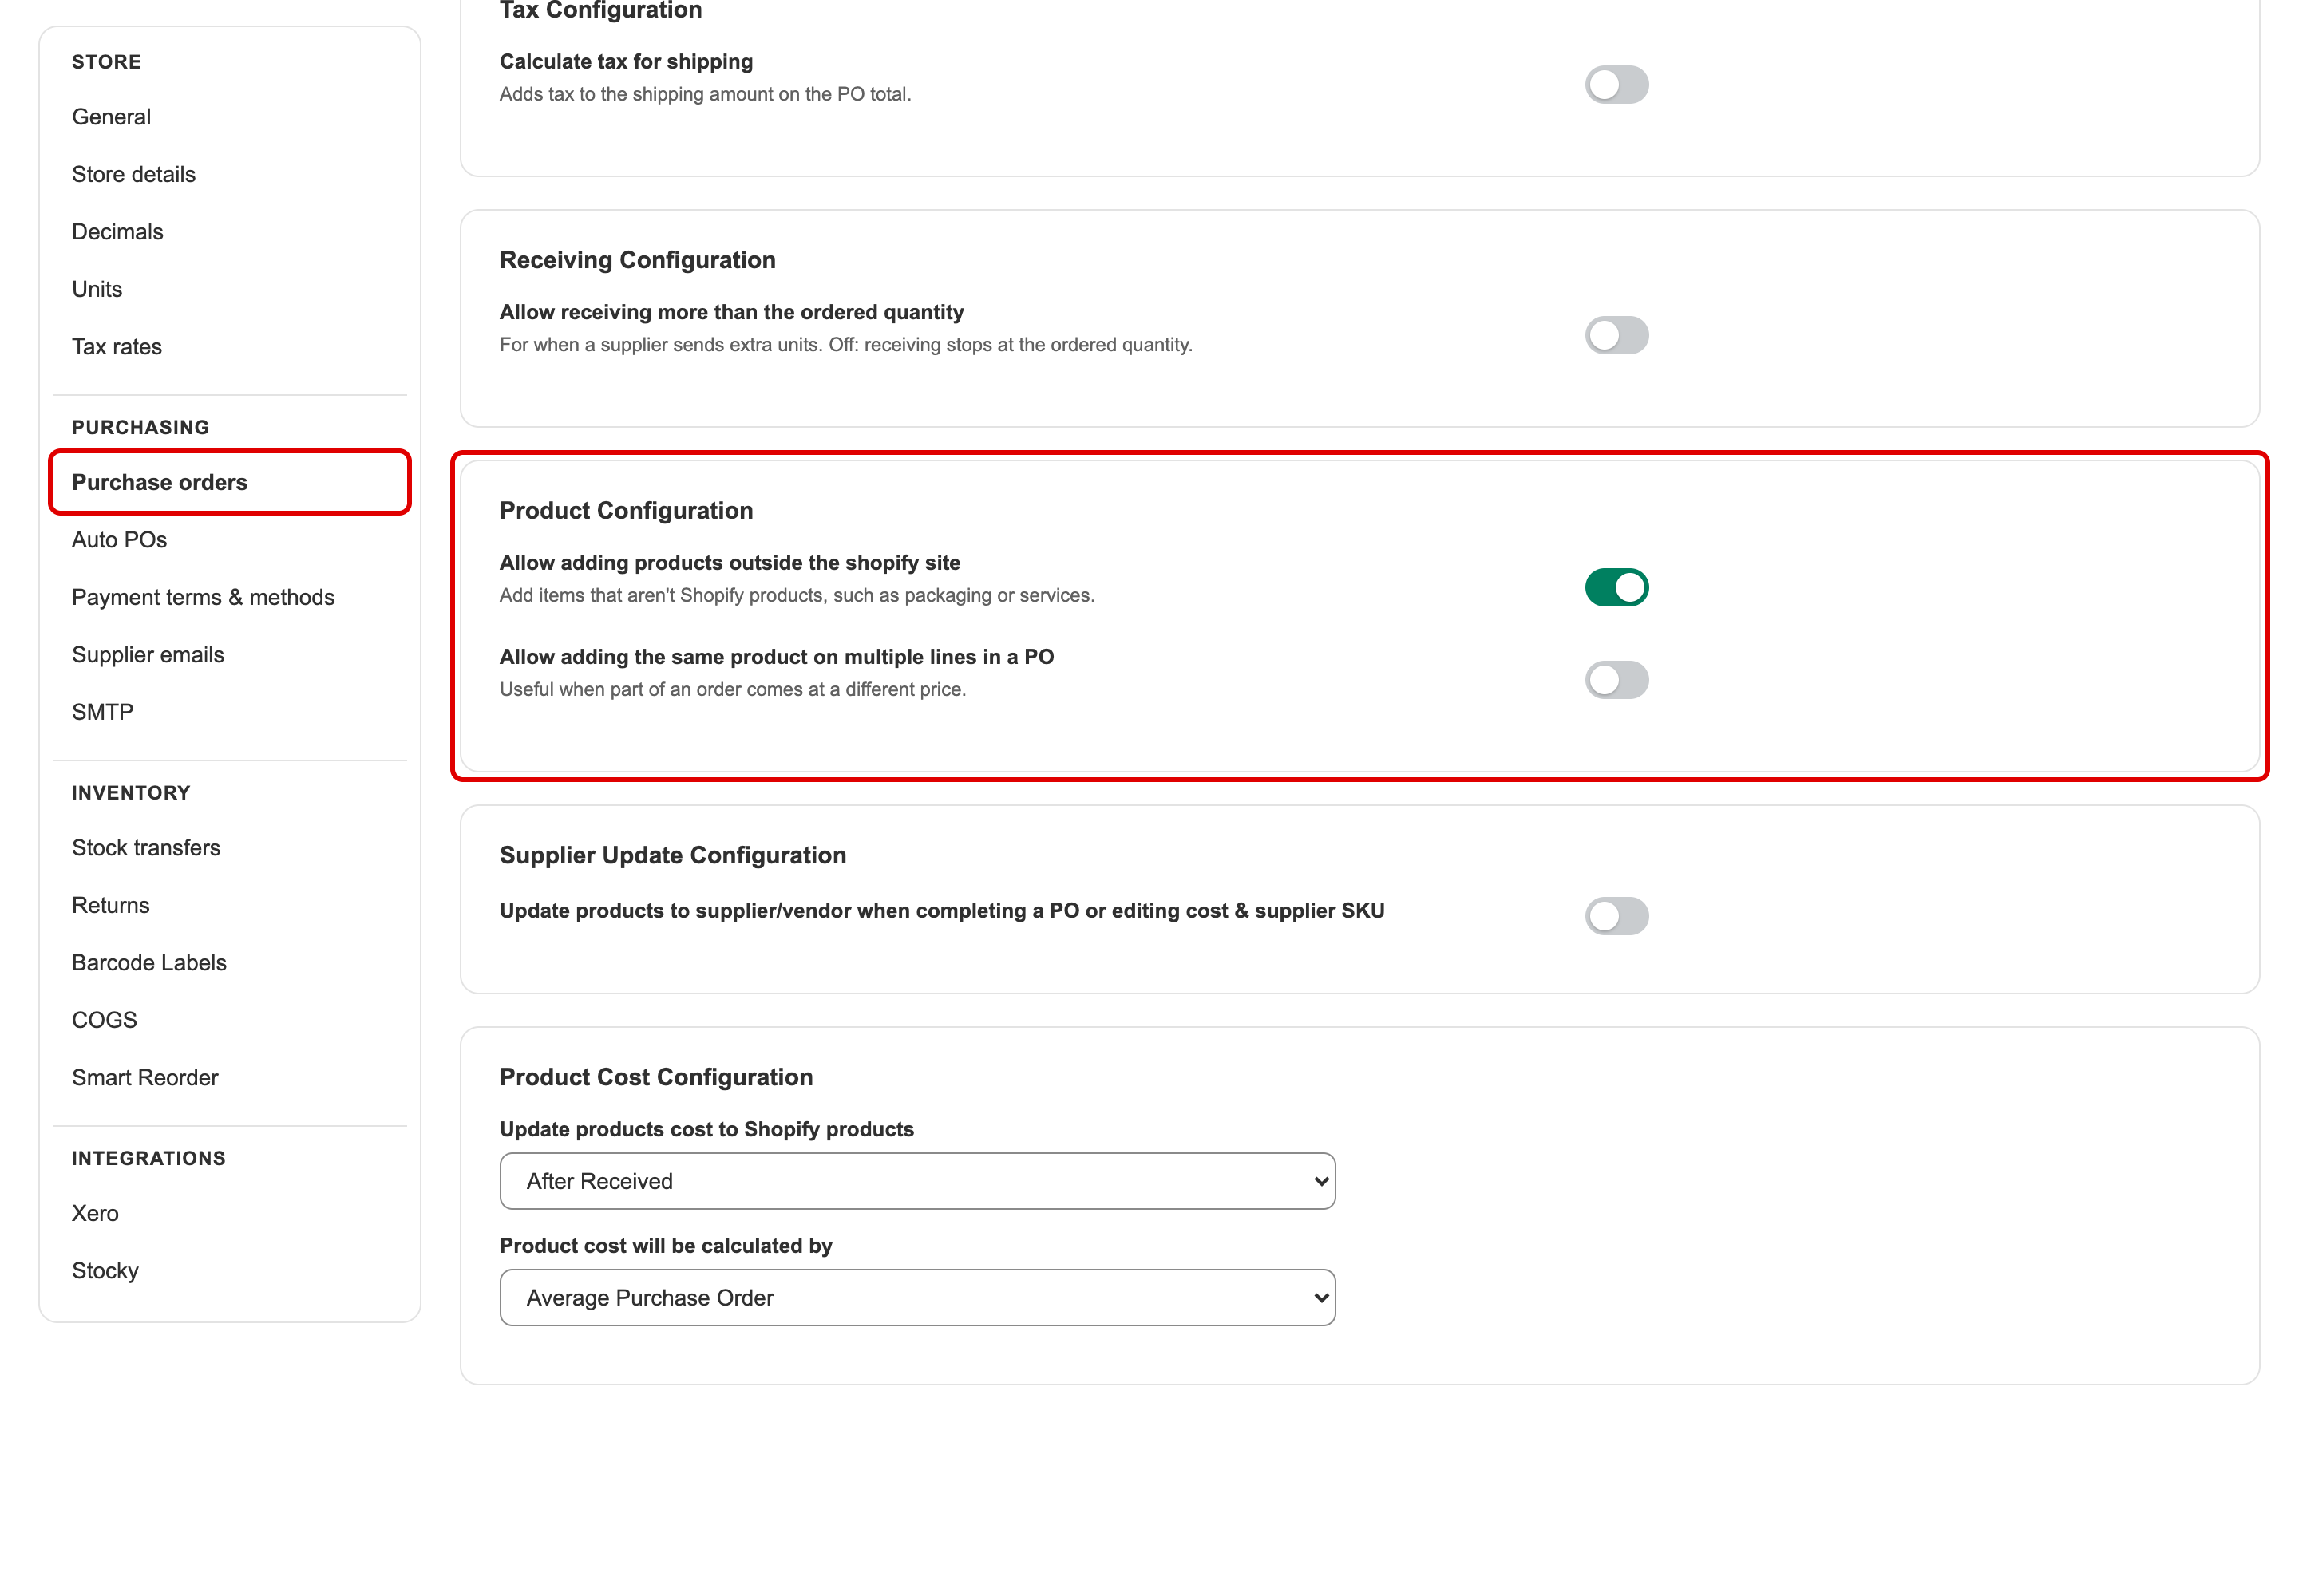This screenshot has height=1596, width=2299.
Task: Open the Stocky integration page
Action: pyautogui.click(x=105, y=1271)
